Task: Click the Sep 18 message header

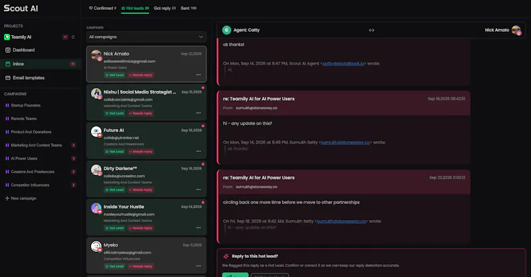Action: click(344, 103)
